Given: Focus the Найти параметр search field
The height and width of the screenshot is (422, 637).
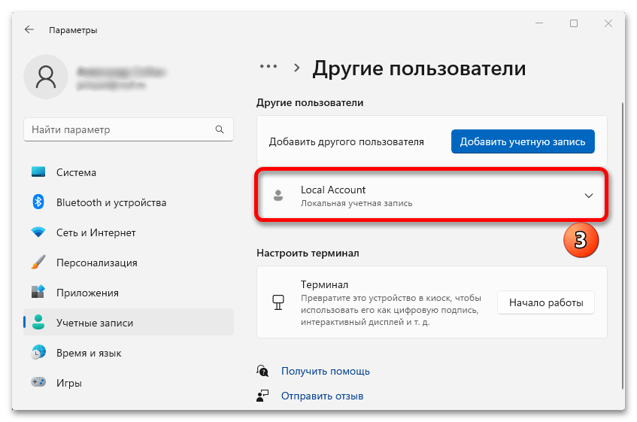Looking at the screenshot, I should (120, 129).
